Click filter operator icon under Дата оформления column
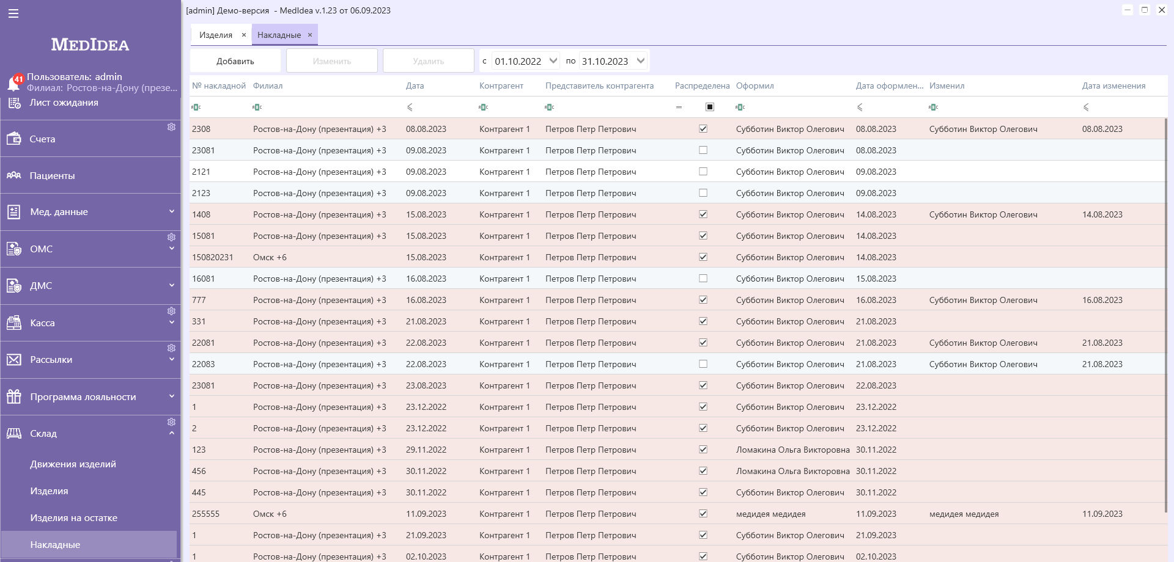This screenshot has height=562, width=1174. [860, 107]
